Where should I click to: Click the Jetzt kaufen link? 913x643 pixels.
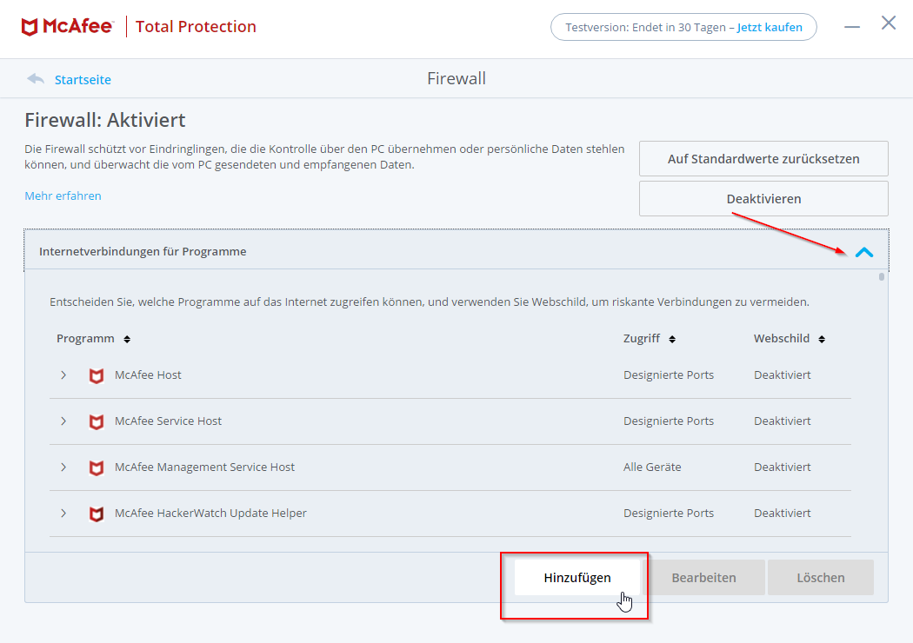click(770, 27)
